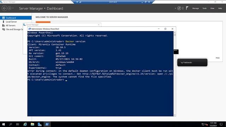
Task: Open the Manage menu
Action: coord(196,8)
